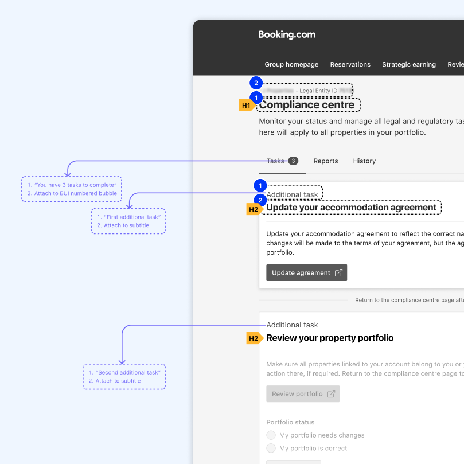Click the H2 tag beside Review your property portfolio
464x464 pixels.
pos(253,338)
